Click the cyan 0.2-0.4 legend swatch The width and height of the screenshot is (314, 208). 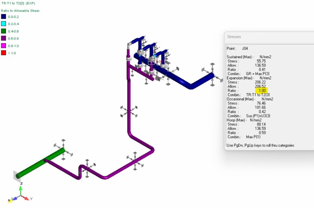[x=3, y=24]
